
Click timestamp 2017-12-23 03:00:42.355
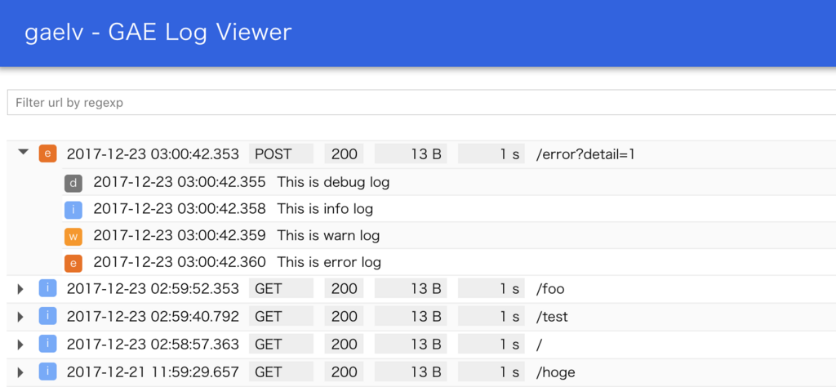tap(180, 182)
